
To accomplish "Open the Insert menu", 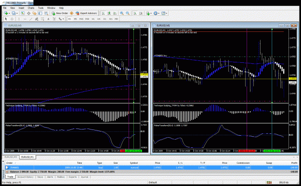I will tap(21, 8).
